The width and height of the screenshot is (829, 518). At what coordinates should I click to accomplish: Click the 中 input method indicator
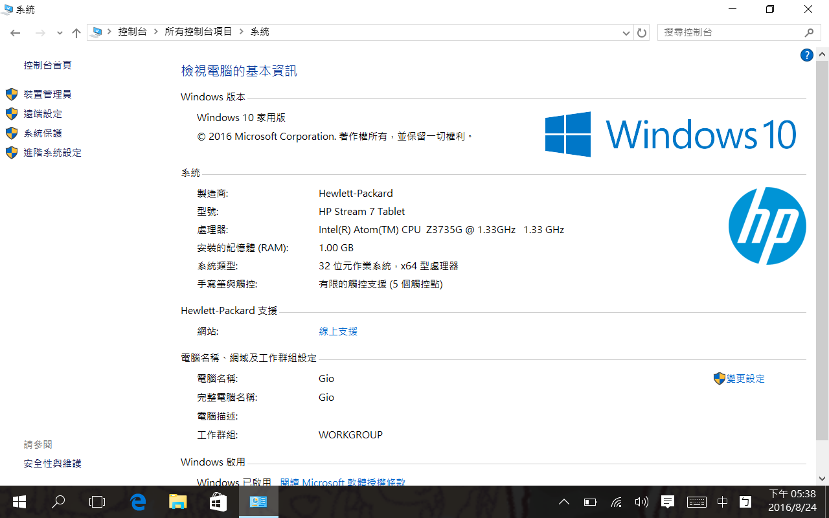coord(723,502)
